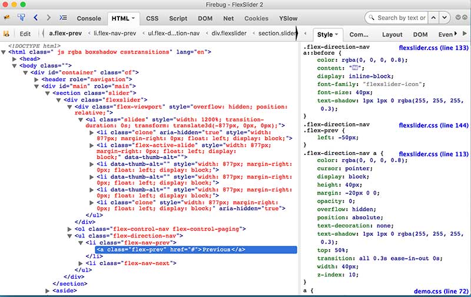
Task: Open flexslider.css line 133 link
Action: [433, 47]
